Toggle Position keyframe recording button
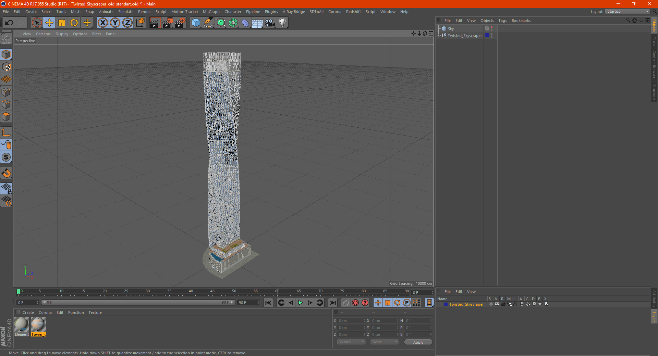This screenshot has width=658, height=356. (x=378, y=303)
